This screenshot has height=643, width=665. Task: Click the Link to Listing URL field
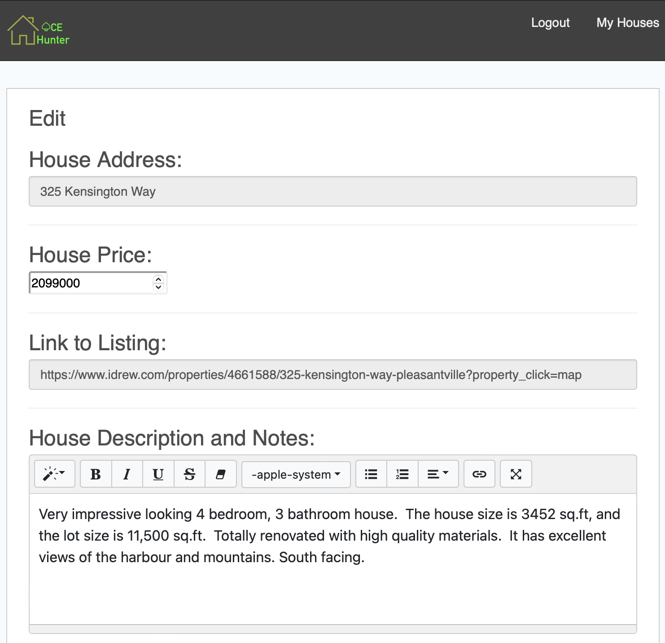click(x=332, y=375)
